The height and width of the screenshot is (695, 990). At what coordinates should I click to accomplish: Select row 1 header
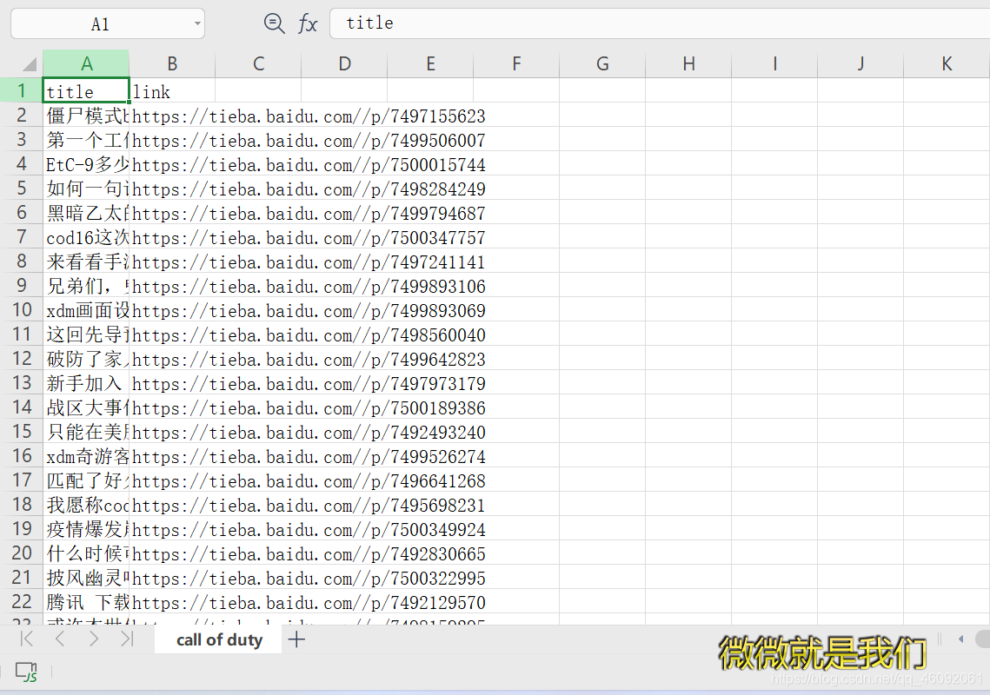click(22, 91)
